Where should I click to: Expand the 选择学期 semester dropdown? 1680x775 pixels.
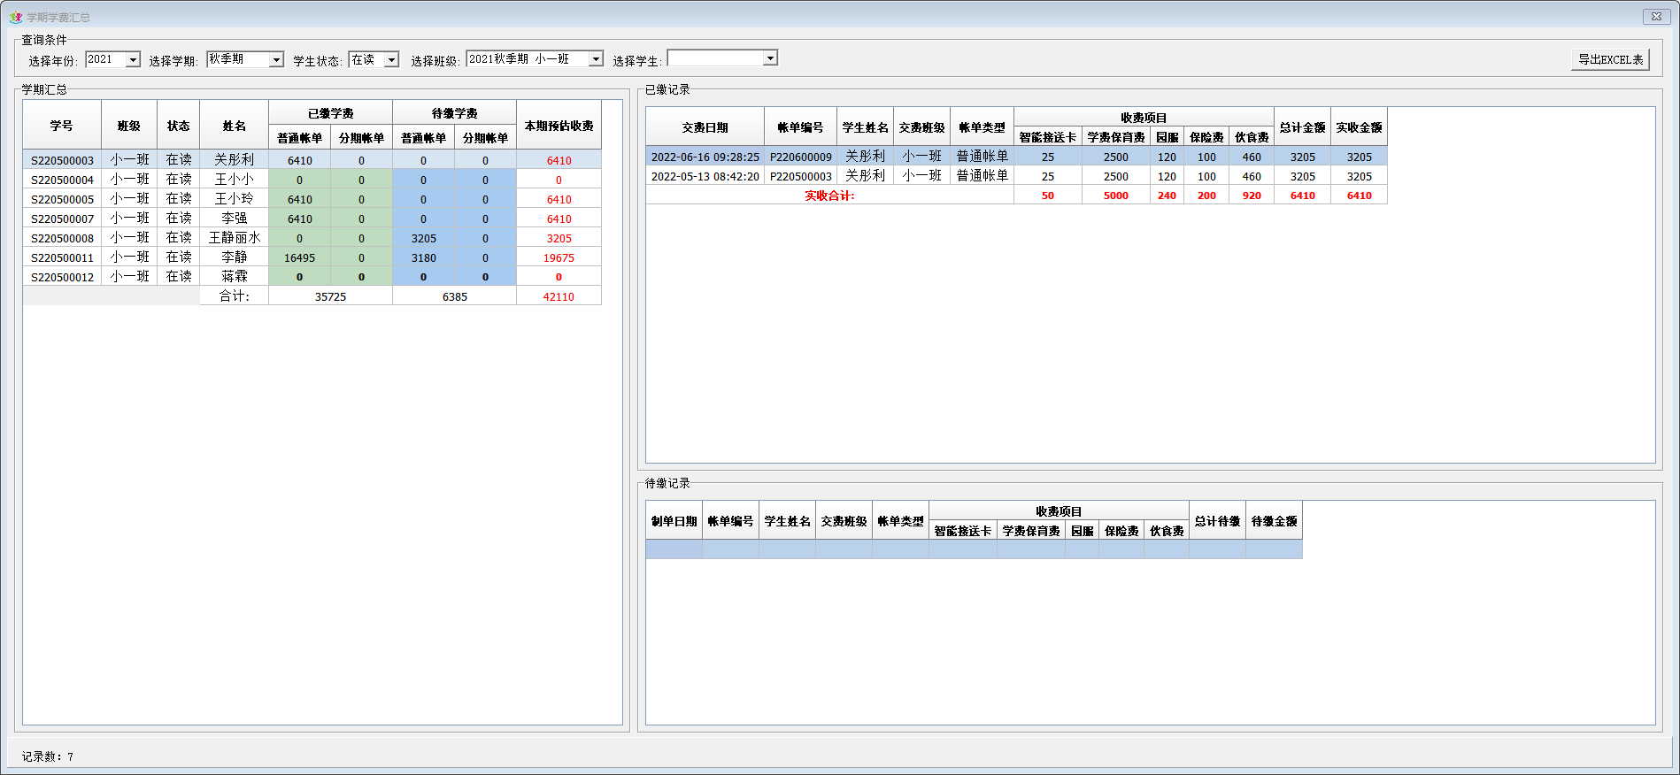click(x=276, y=60)
